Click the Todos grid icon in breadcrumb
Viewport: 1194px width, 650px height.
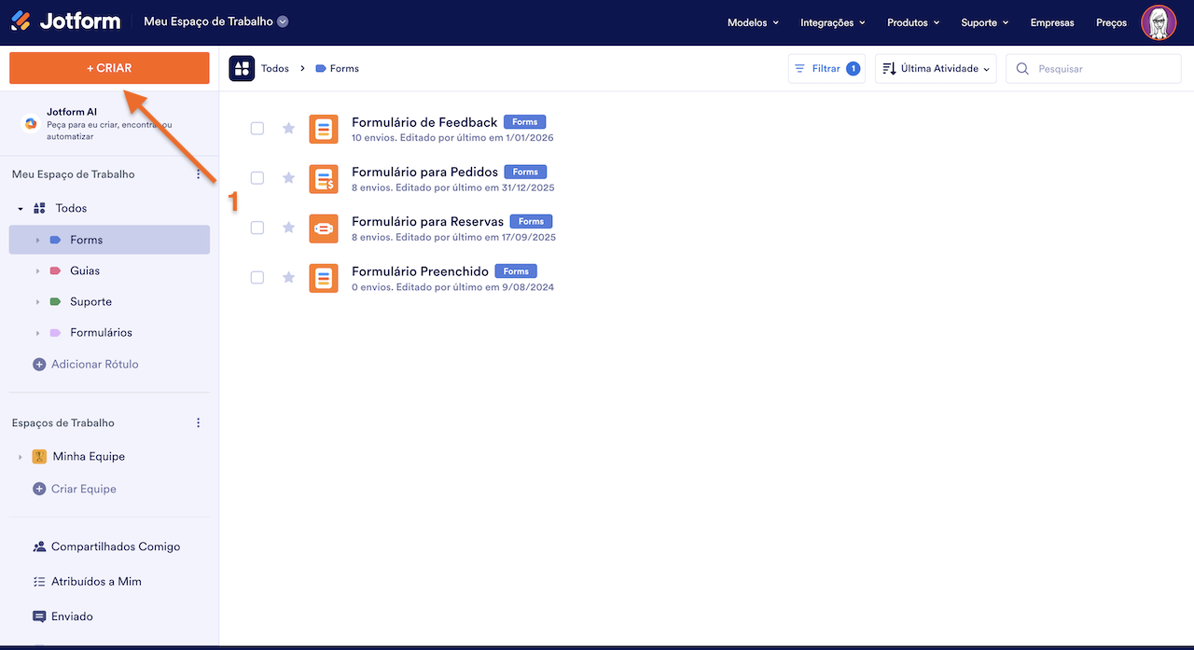click(242, 68)
